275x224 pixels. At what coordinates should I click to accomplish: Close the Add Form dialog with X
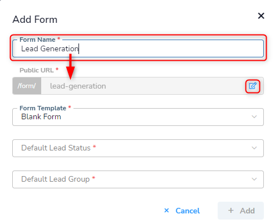261,16
